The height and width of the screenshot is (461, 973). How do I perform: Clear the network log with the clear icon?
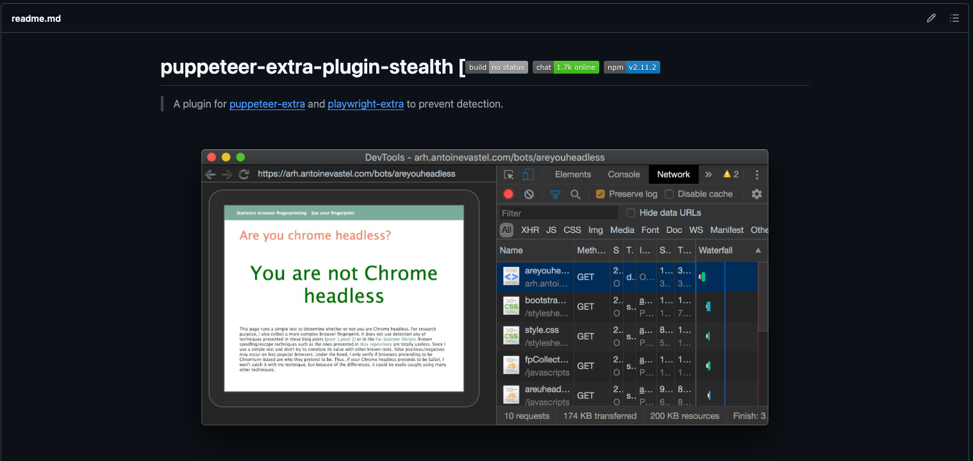point(528,193)
